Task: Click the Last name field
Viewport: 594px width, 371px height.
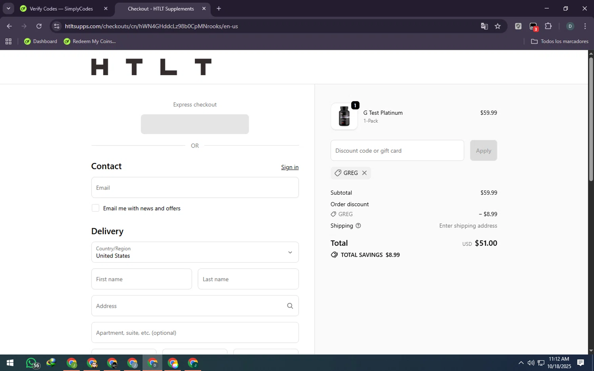Action: (248, 279)
